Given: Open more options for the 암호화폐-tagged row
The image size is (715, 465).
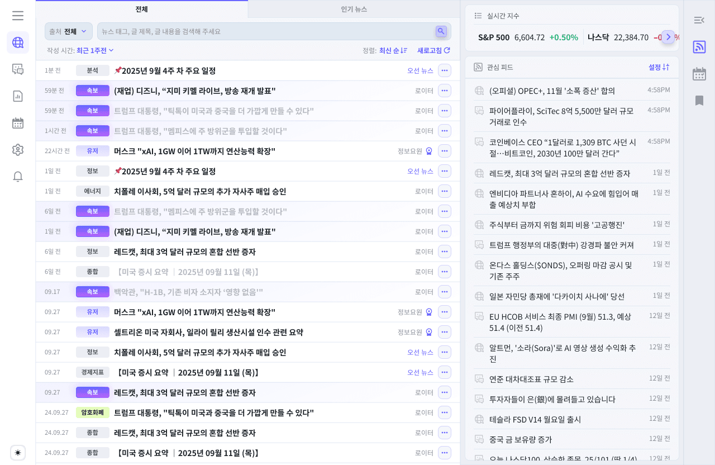Looking at the screenshot, I should (x=445, y=412).
